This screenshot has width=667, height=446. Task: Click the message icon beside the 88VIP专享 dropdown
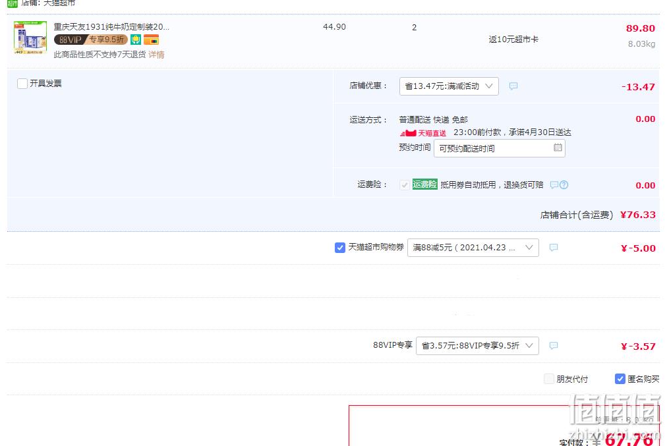point(554,346)
